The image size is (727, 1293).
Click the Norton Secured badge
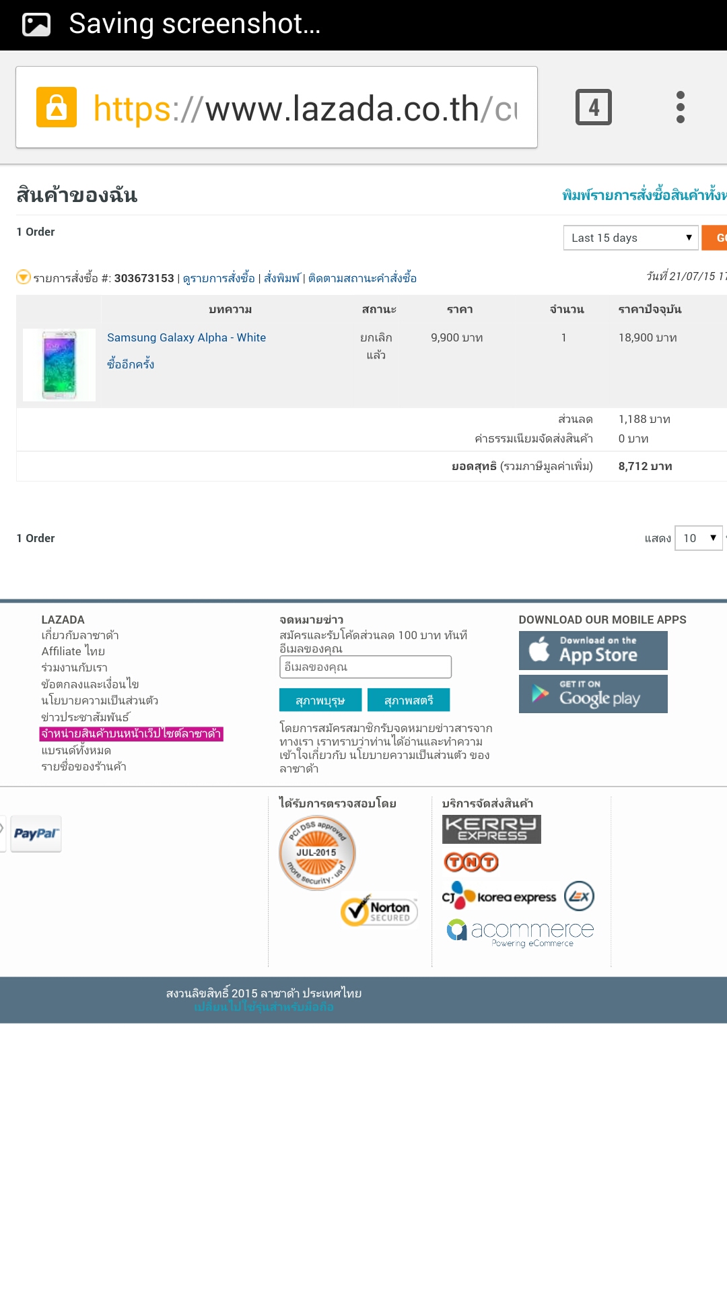point(379,910)
